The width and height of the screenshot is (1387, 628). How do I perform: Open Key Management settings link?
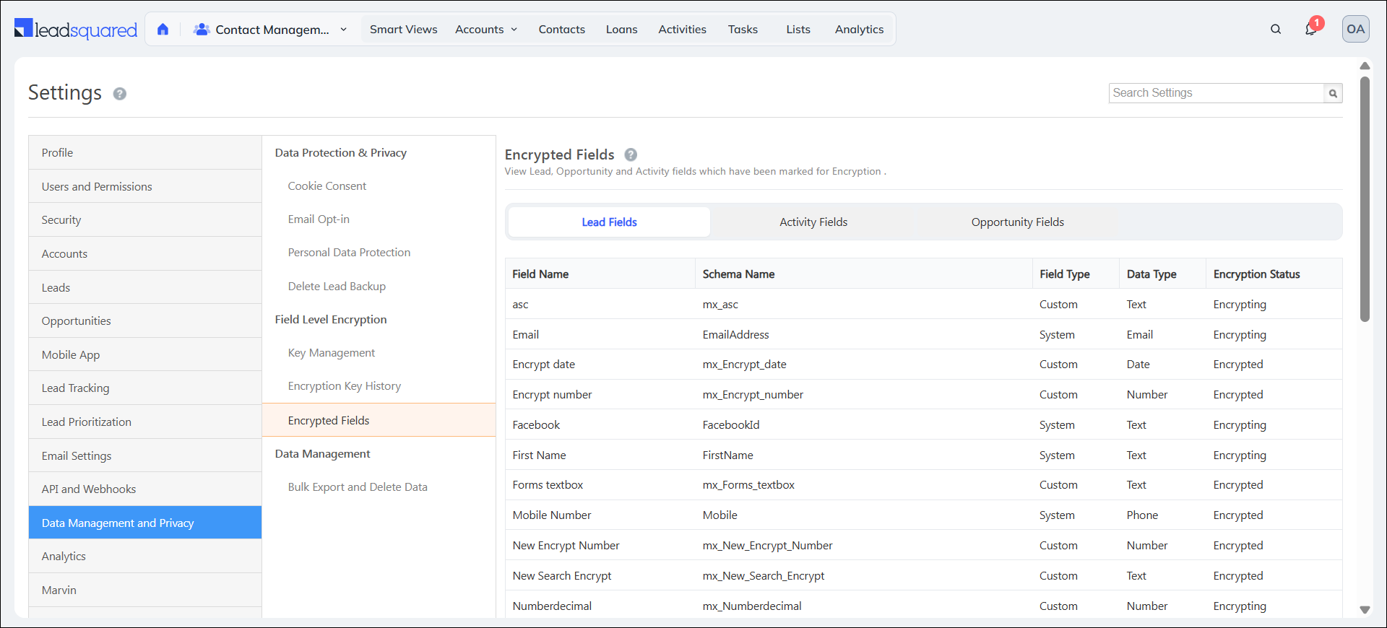(331, 353)
